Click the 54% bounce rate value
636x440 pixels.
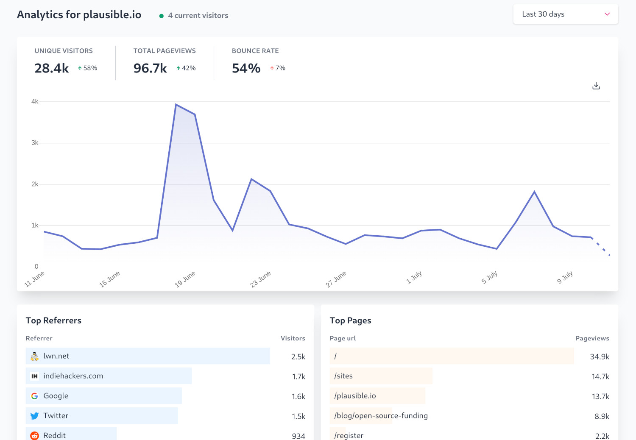pos(246,68)
